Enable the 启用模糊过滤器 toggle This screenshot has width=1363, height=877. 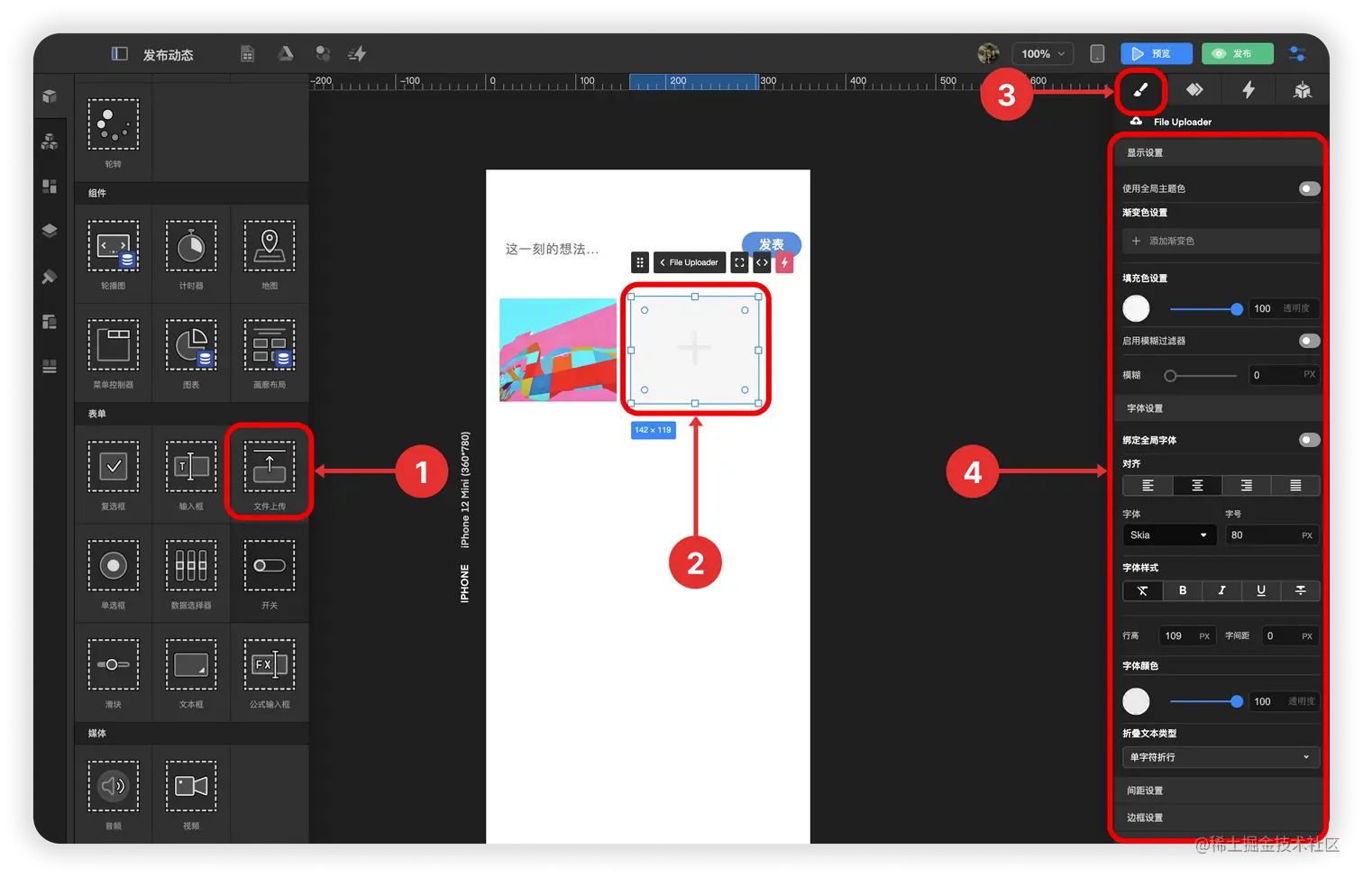[x=1309, y=341]
